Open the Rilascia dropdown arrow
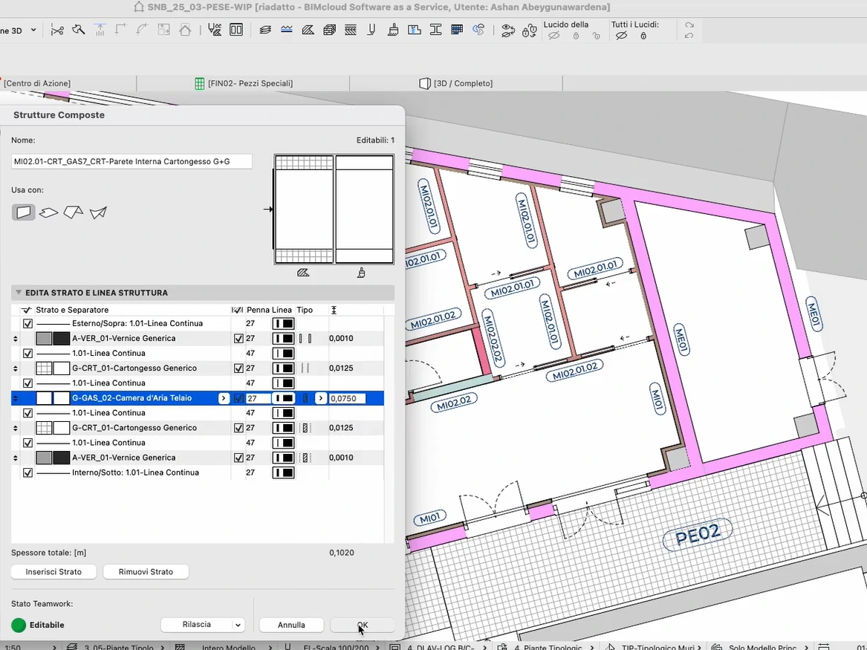The image size is (867, 650). pos(238,625)
